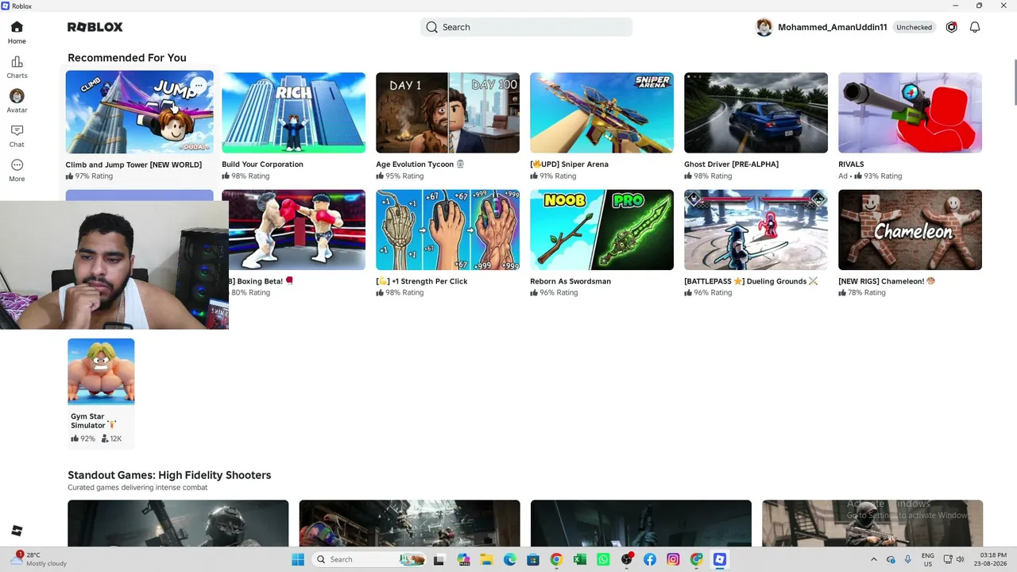
Task: Open File Explorer from the taskbar
Action: (486, 559)
